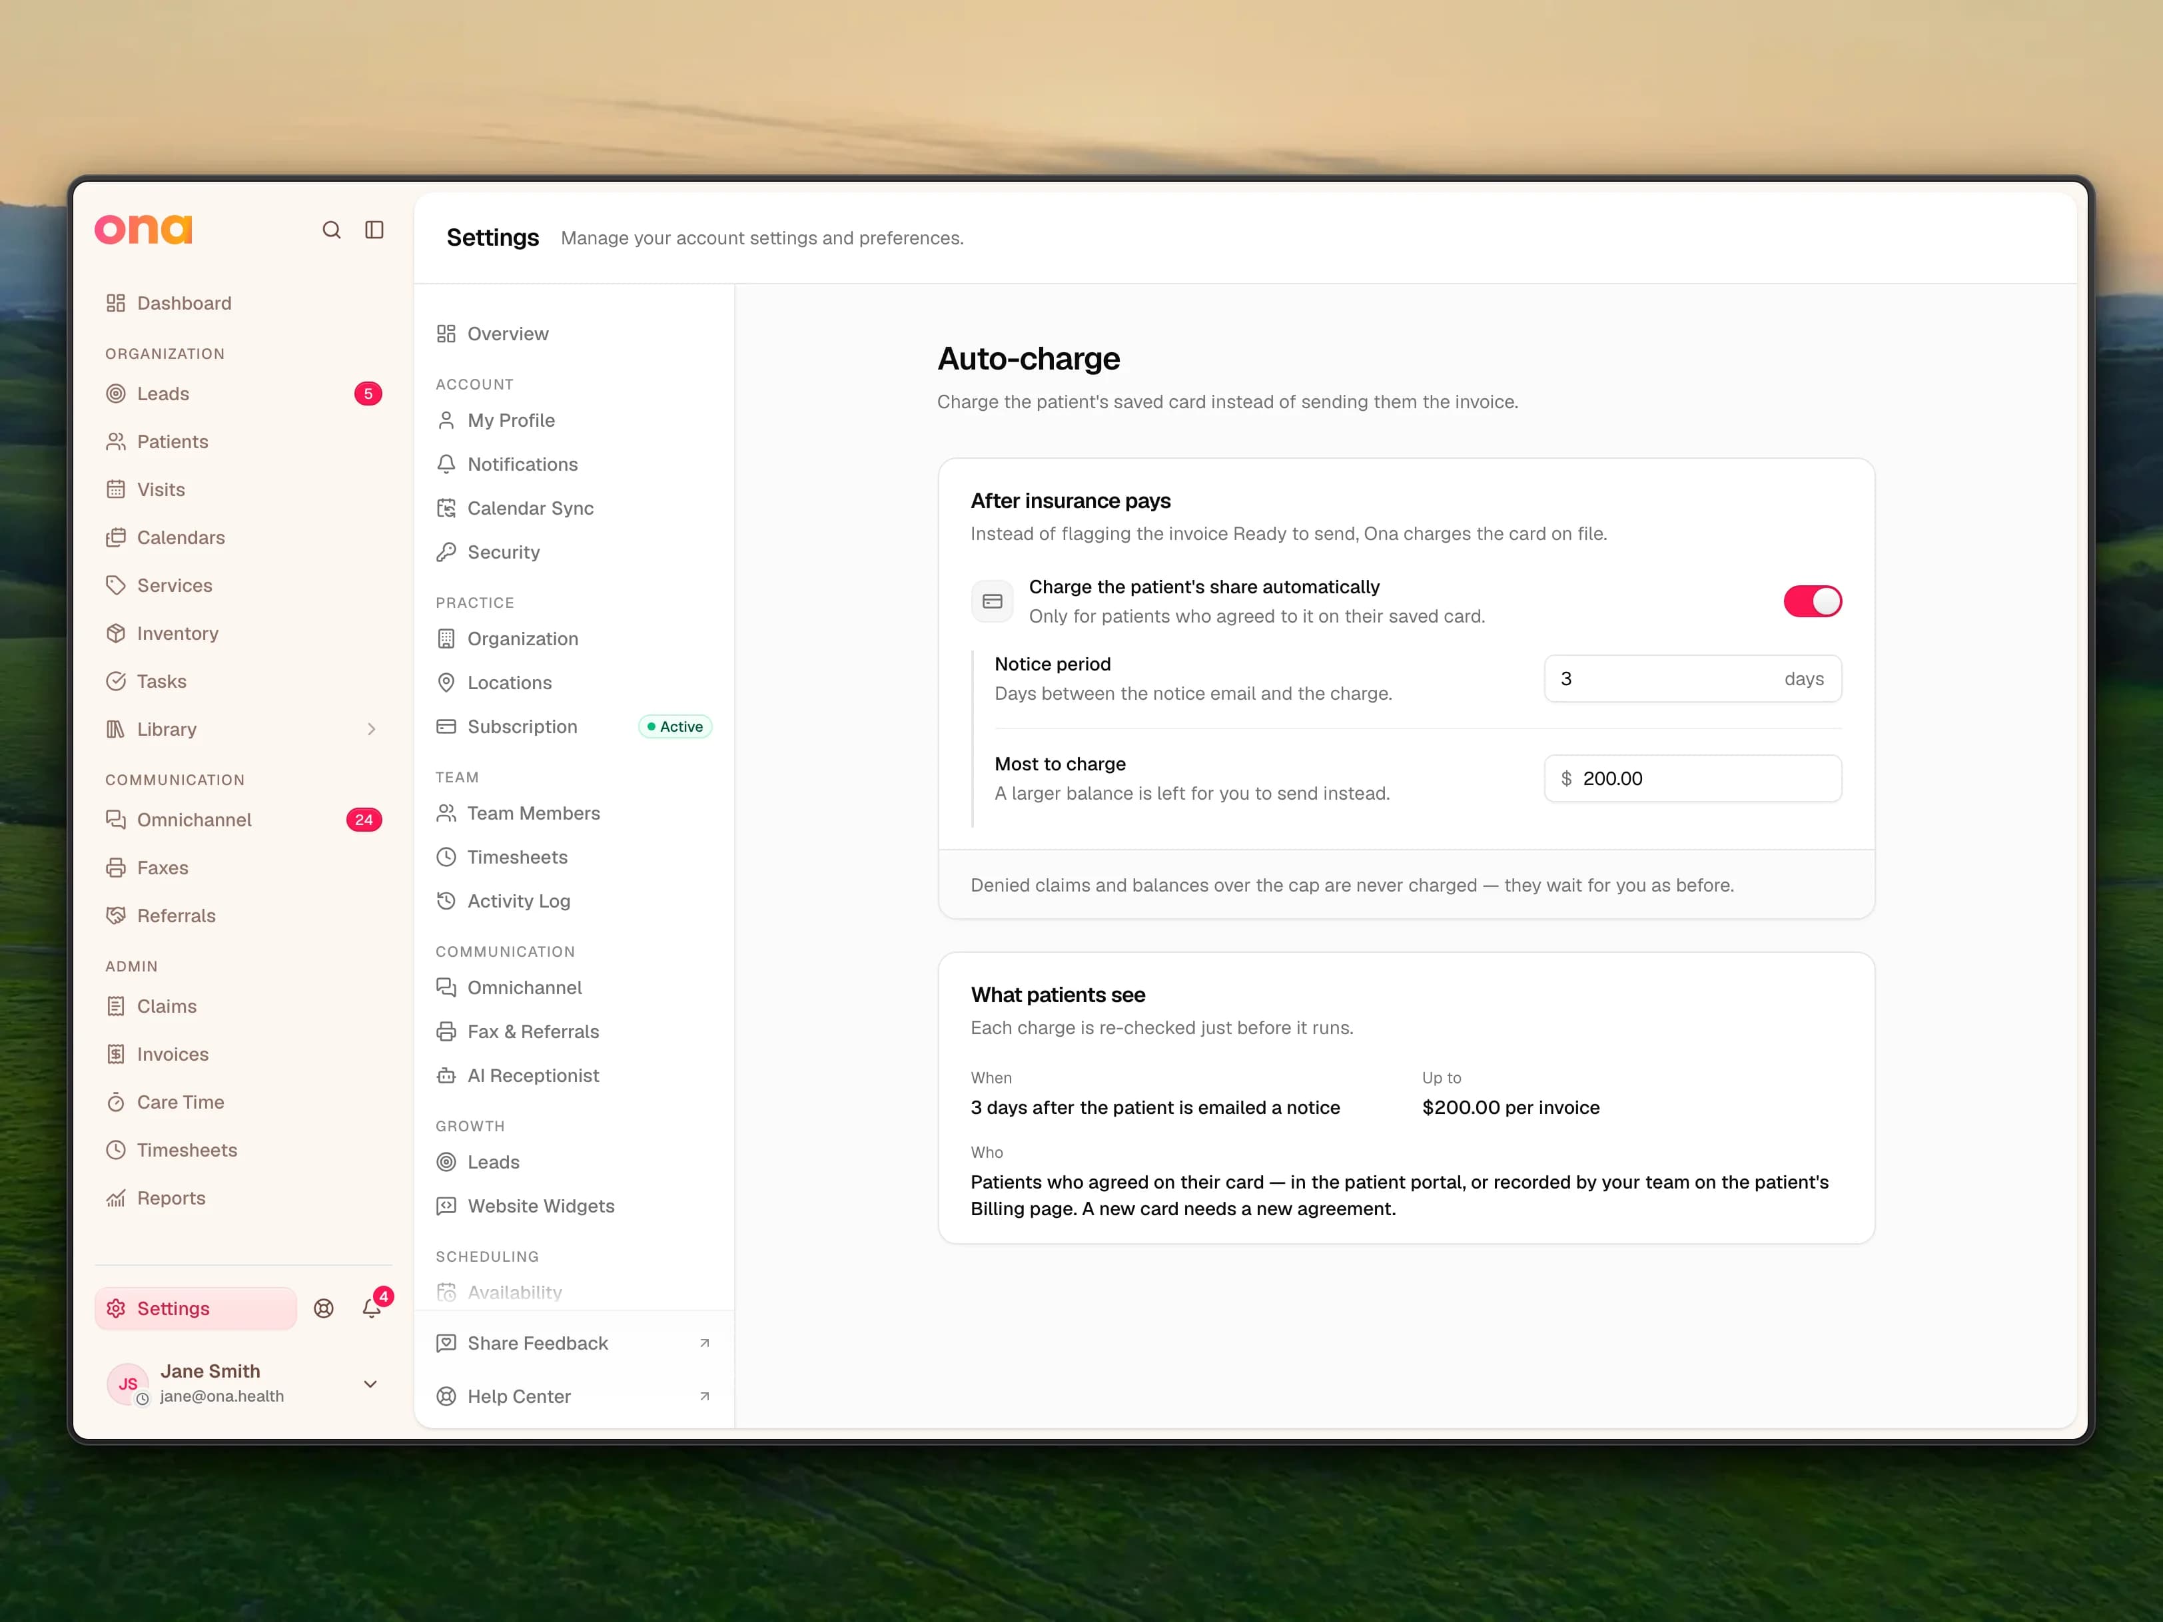2163x1622 pixels.
Task: Open Claims under Admin
Action: click(x=244, y=1006)
